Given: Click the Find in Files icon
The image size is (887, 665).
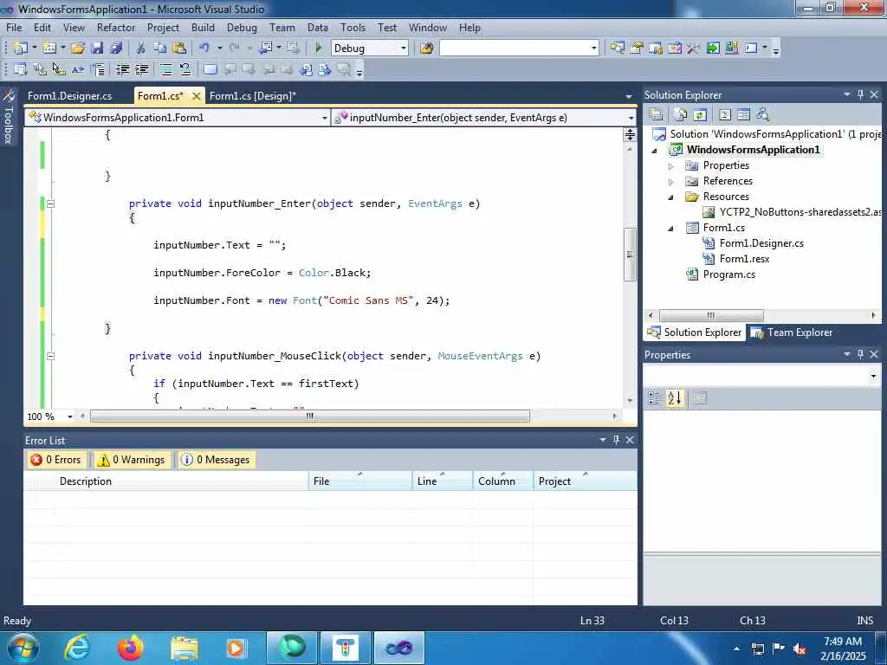Looking at the screenshot, I should coord(427,48).
